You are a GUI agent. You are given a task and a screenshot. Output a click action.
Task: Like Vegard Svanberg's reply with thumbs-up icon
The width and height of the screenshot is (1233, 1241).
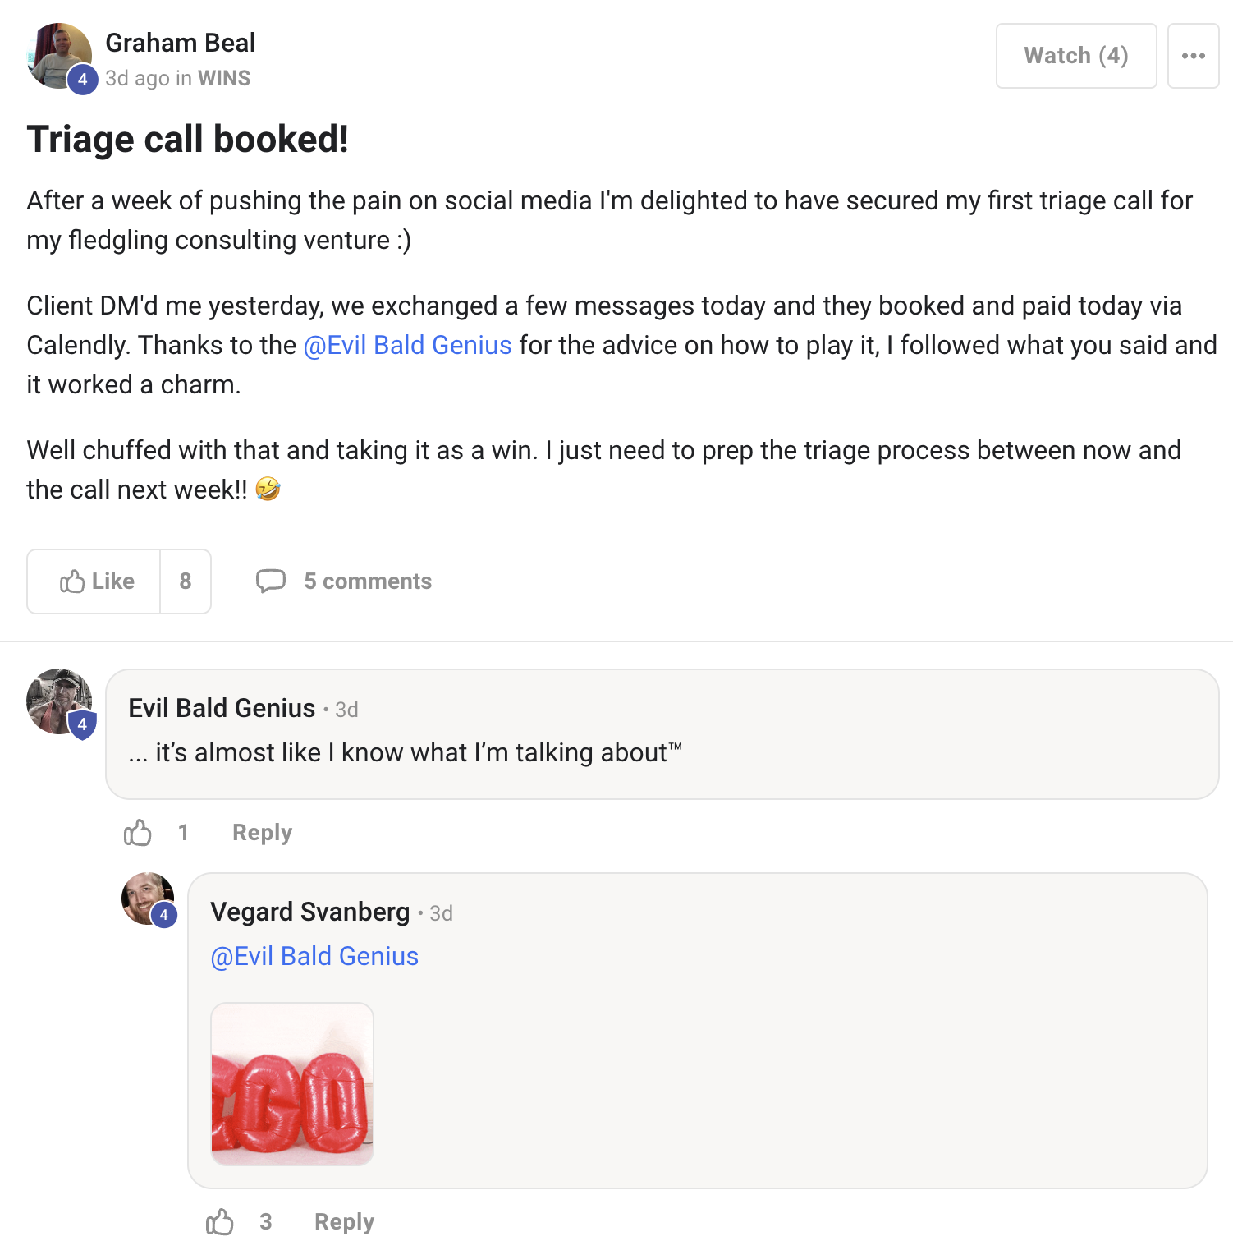click(219, 1221)
